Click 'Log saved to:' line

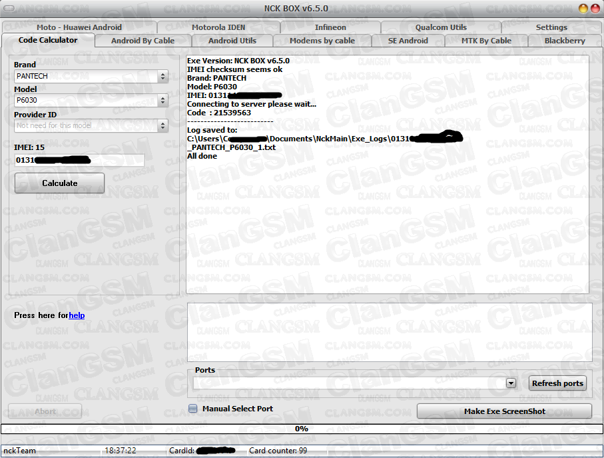212,130
